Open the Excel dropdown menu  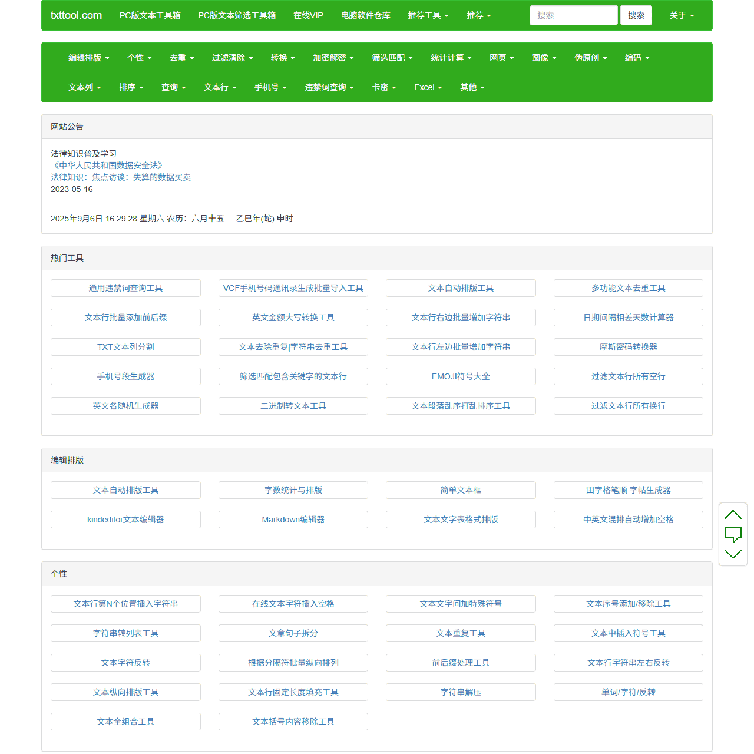click(428, 87)
